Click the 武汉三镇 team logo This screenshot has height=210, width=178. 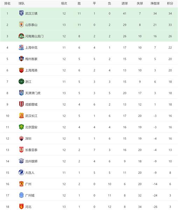[21, 13]
